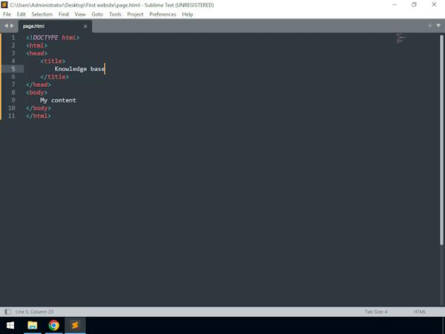This screenshot has height=334, width=445.
Task: Open the tab list dropdown arrow
Action: tap(438, 26)
